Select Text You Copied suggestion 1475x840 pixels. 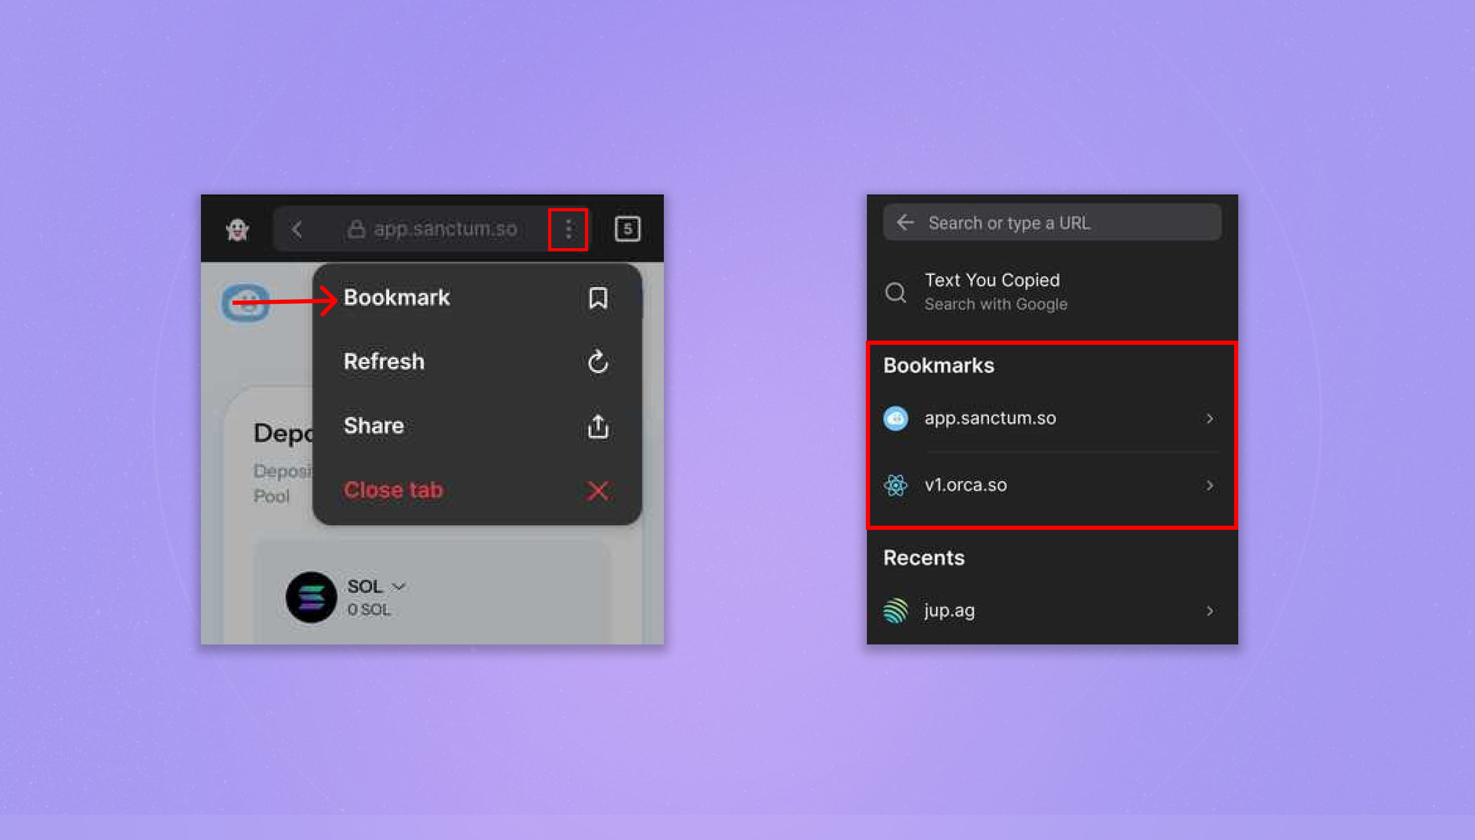coord(1052,292)
